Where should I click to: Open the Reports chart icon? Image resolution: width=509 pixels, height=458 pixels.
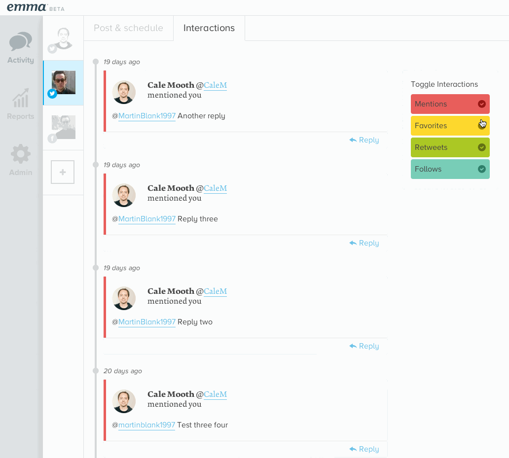(x=21, y=99)
